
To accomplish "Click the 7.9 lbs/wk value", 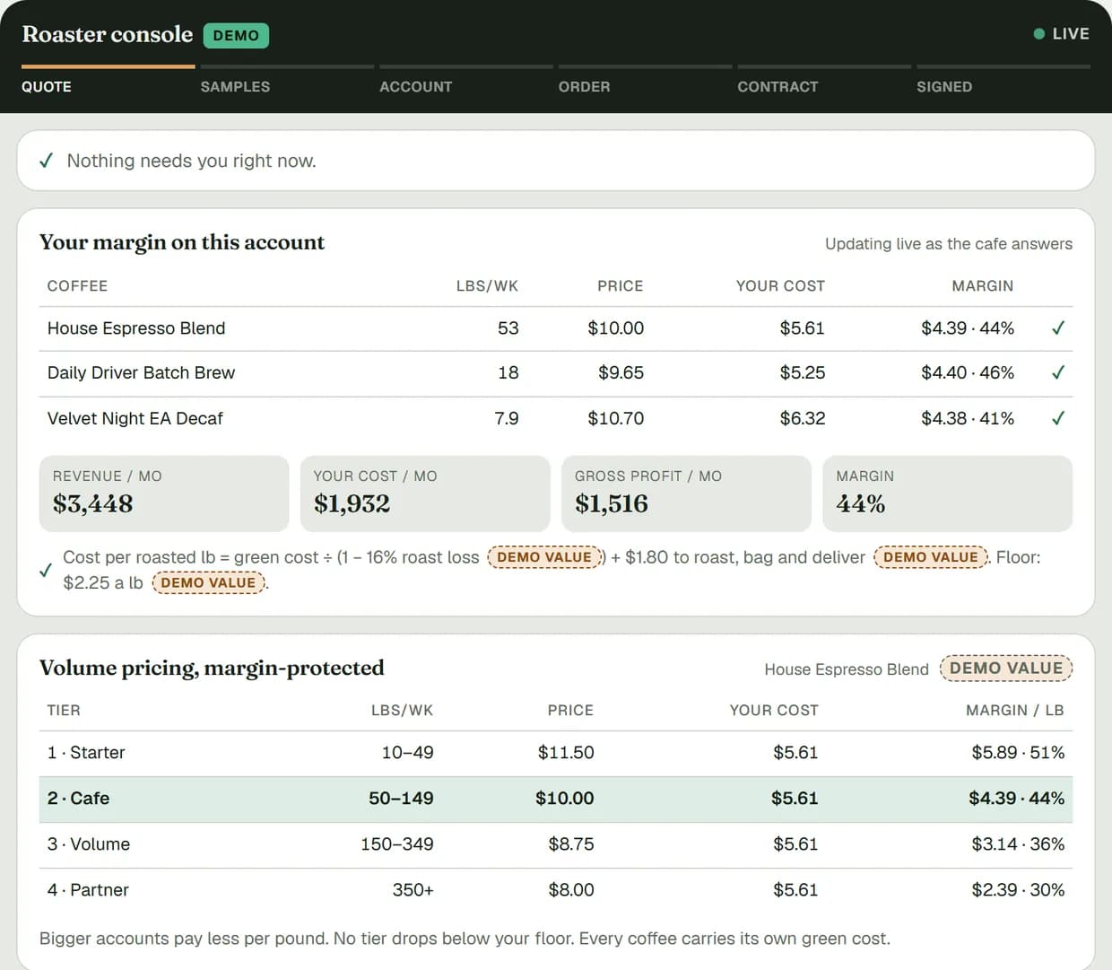I will click(x=506, y=418).
